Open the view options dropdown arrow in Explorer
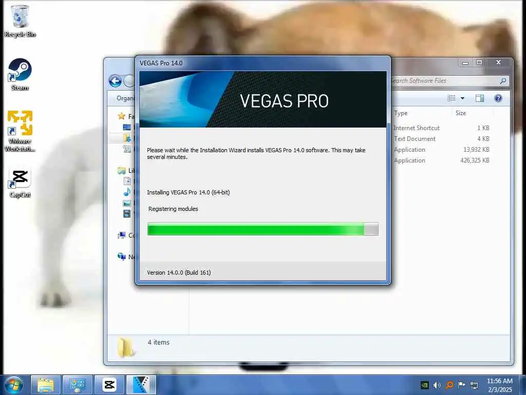This screenshot has width=526, height=395. tap(463, 98)
